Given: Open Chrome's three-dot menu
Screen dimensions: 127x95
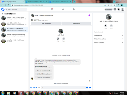Looking at the screenshot, I should click(125, 5).
